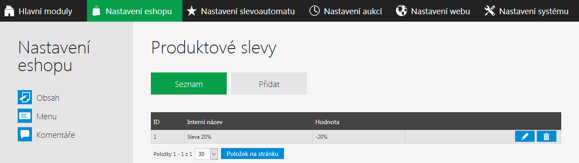Click the Menu icon in the sidebar
Screen dimensions: 579x163
pos(25,116)
